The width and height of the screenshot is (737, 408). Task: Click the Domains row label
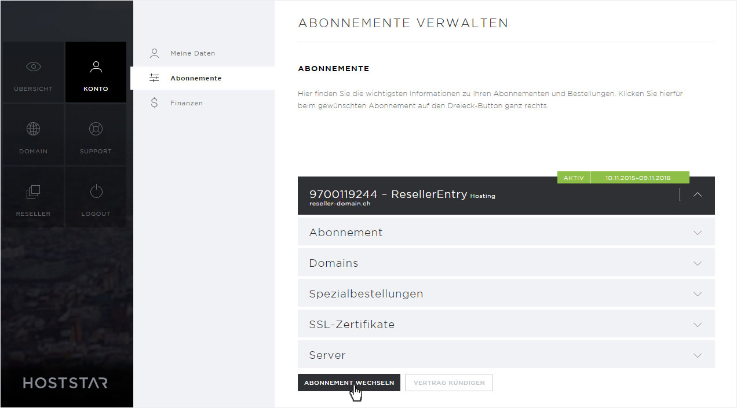334,263
